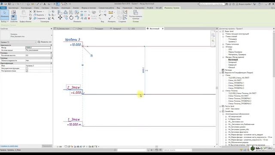Click the Mirror pick axis icon

pyautogui.click(x=71, y=12)
